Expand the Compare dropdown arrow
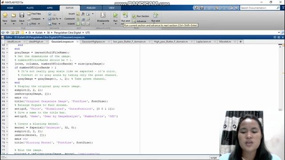The height and width of the screenshot is (160, 285). click(x=44, y=19)
